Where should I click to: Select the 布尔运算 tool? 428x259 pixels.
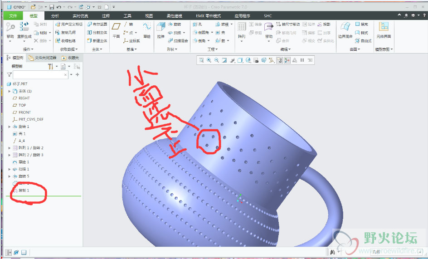tap(97, 24)
